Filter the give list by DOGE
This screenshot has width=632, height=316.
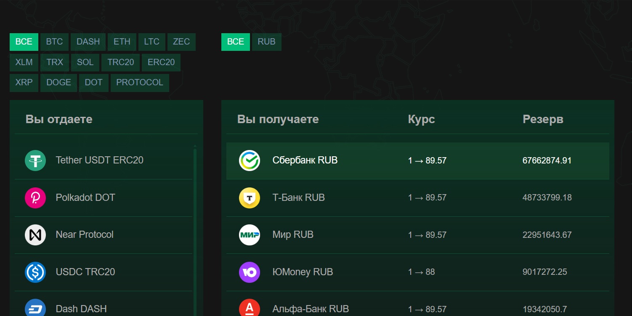(59, 83)
